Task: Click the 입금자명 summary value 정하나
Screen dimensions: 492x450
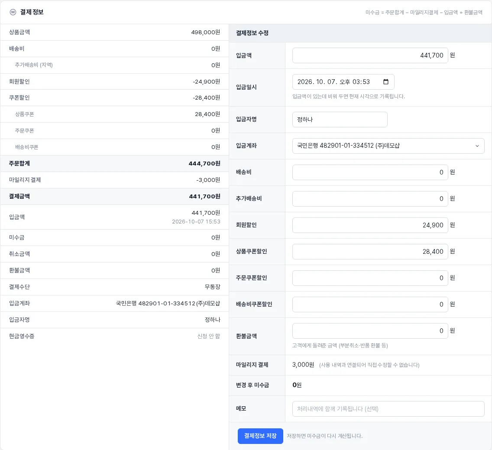Action: click(212, 320)
